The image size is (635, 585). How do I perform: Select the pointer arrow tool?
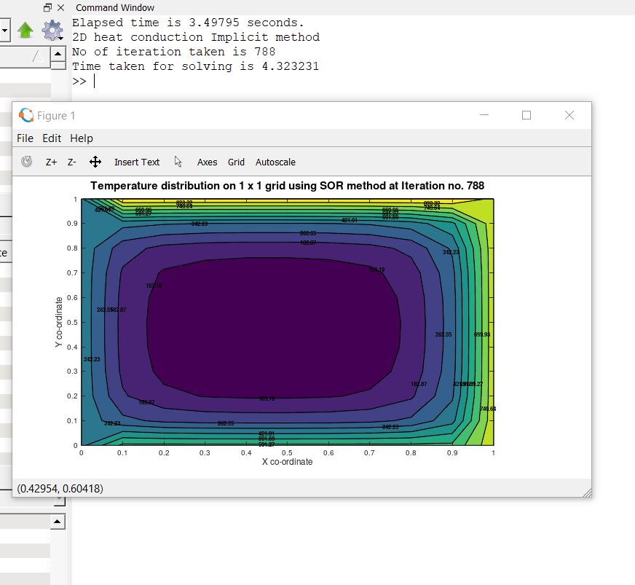pos(178,162)
